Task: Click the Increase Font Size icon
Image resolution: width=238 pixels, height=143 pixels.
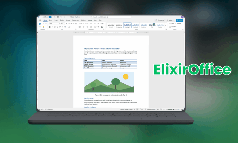Action: click(x=66, y=24)
